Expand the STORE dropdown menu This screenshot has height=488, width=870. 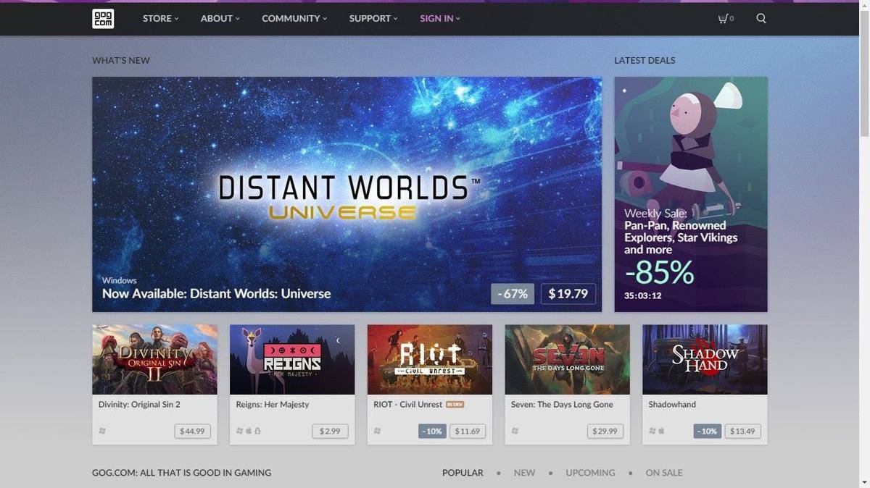coord(160,18)
